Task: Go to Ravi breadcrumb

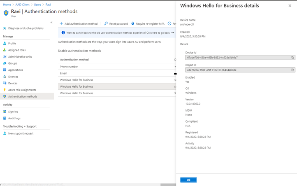Action: [x=48, y=5]
